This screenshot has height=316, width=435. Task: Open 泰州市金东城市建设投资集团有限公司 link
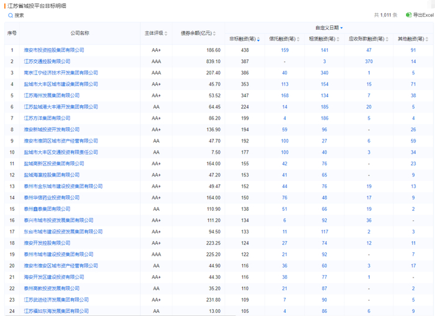pyautogui.click(x=63, y=187)
